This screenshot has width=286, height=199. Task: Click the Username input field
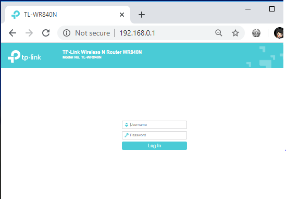pos(154,125)
